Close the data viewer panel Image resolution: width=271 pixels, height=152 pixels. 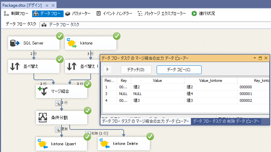266,58
